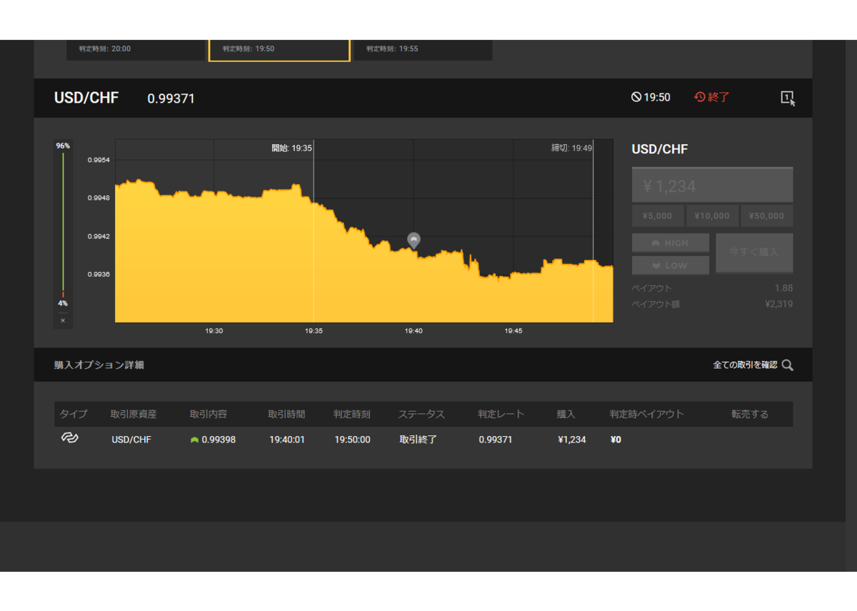Viewport: 857px width, 611px height.
Task: Click the 96% / 4% trader sentiment bar
Action: point(63,224)
